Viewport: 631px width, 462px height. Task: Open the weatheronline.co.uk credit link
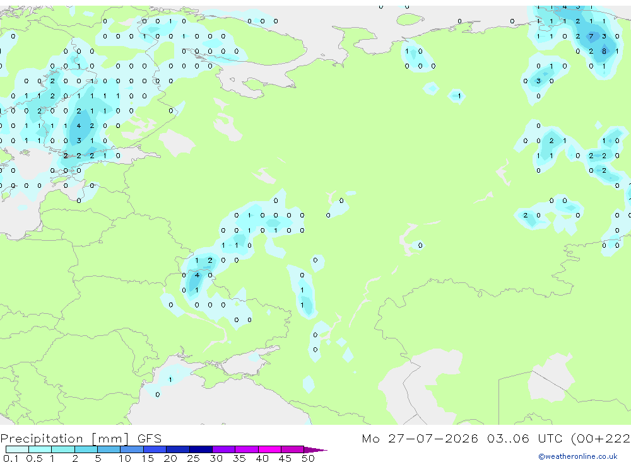pos(578,456)
